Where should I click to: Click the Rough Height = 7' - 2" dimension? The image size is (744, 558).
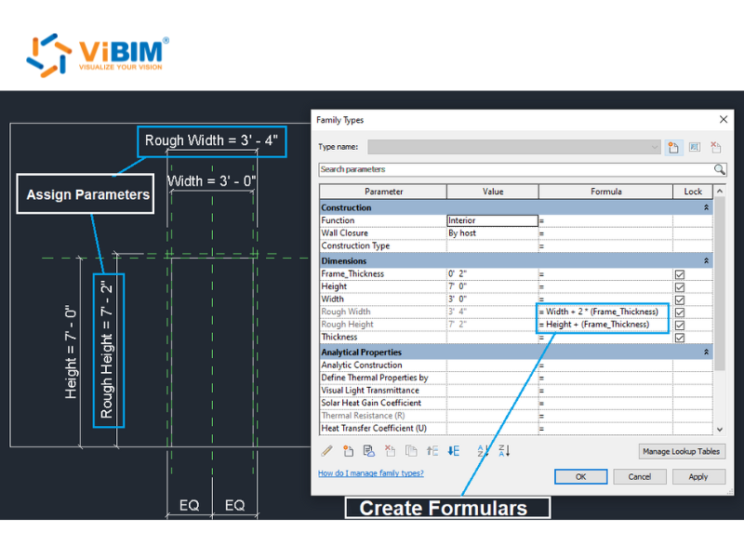point(107,350)
